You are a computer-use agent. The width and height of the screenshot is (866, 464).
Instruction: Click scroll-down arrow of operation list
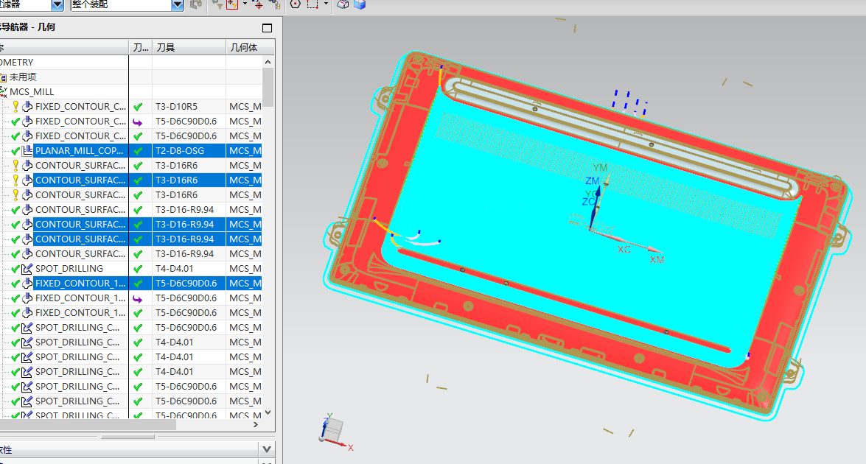point(268,412)
